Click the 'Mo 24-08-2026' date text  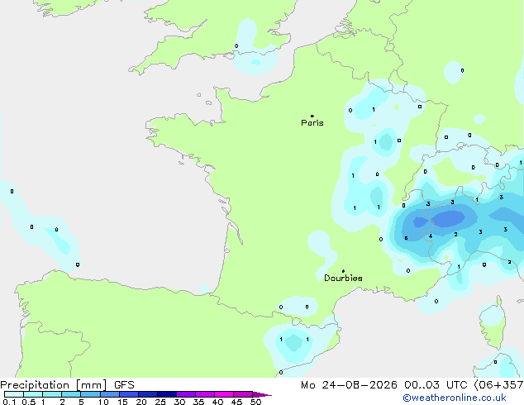tap(349, 385)
